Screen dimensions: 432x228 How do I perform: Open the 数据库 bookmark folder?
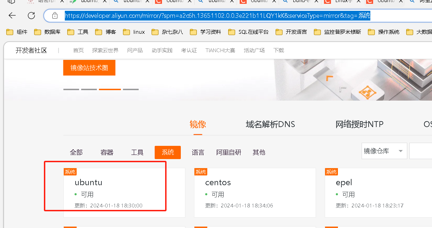tap(47, 32)
